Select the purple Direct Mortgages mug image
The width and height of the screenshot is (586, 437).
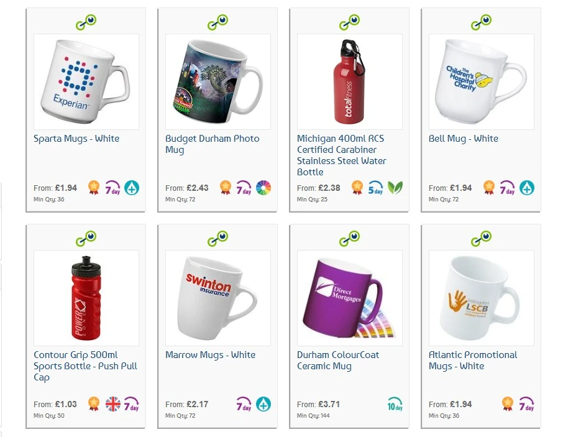pyautogui.click(x=349, y=298)
